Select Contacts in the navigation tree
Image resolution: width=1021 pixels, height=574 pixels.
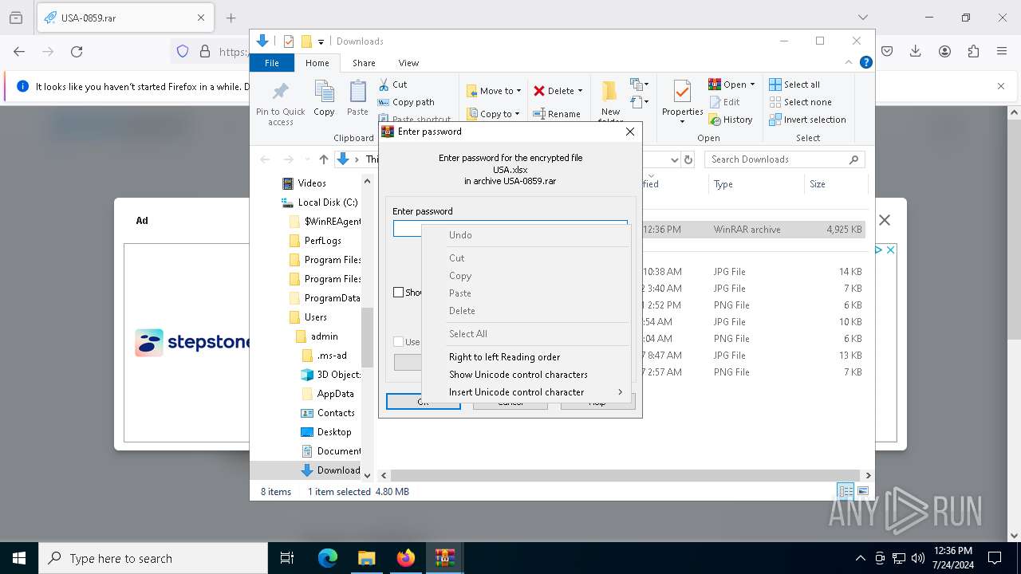[336, 413]
